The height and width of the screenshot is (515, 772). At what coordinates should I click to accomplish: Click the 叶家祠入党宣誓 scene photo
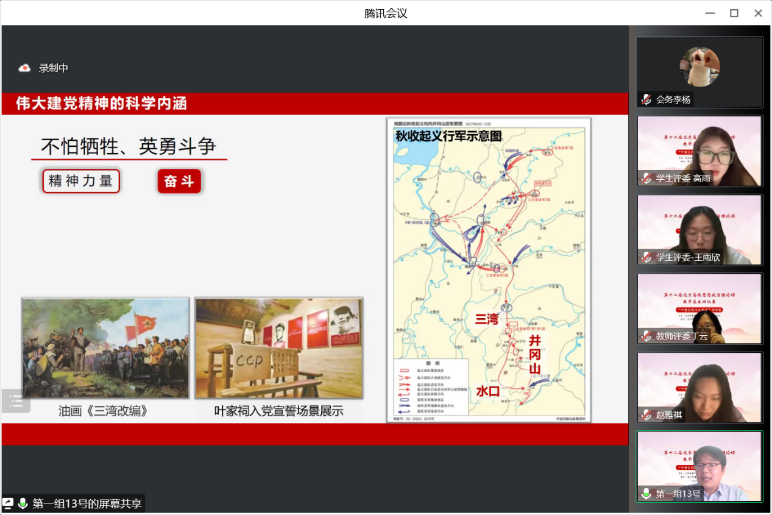coord(279,348)
